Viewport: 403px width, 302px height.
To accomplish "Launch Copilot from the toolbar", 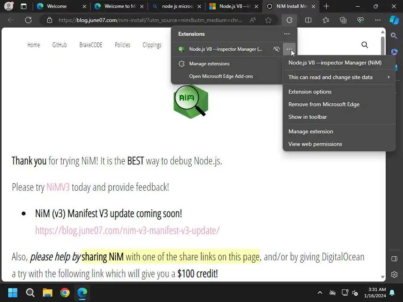I will tap(394, 20).
